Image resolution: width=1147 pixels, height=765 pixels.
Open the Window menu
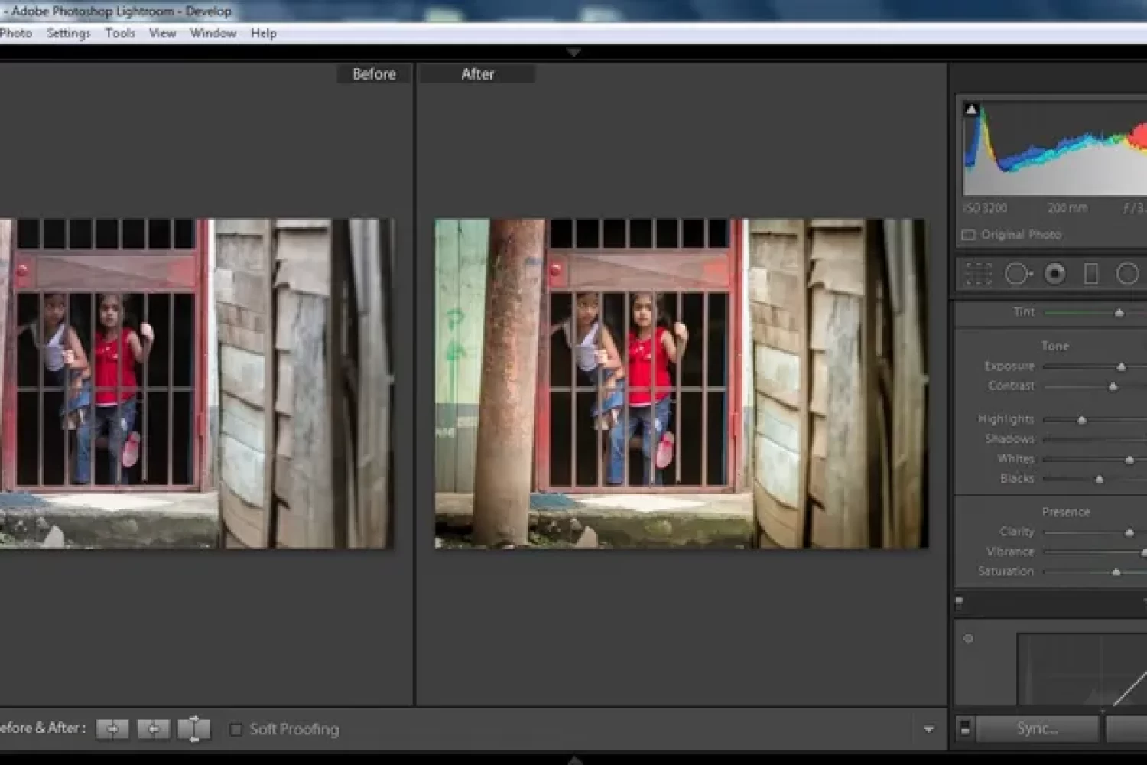pos(213,33)
